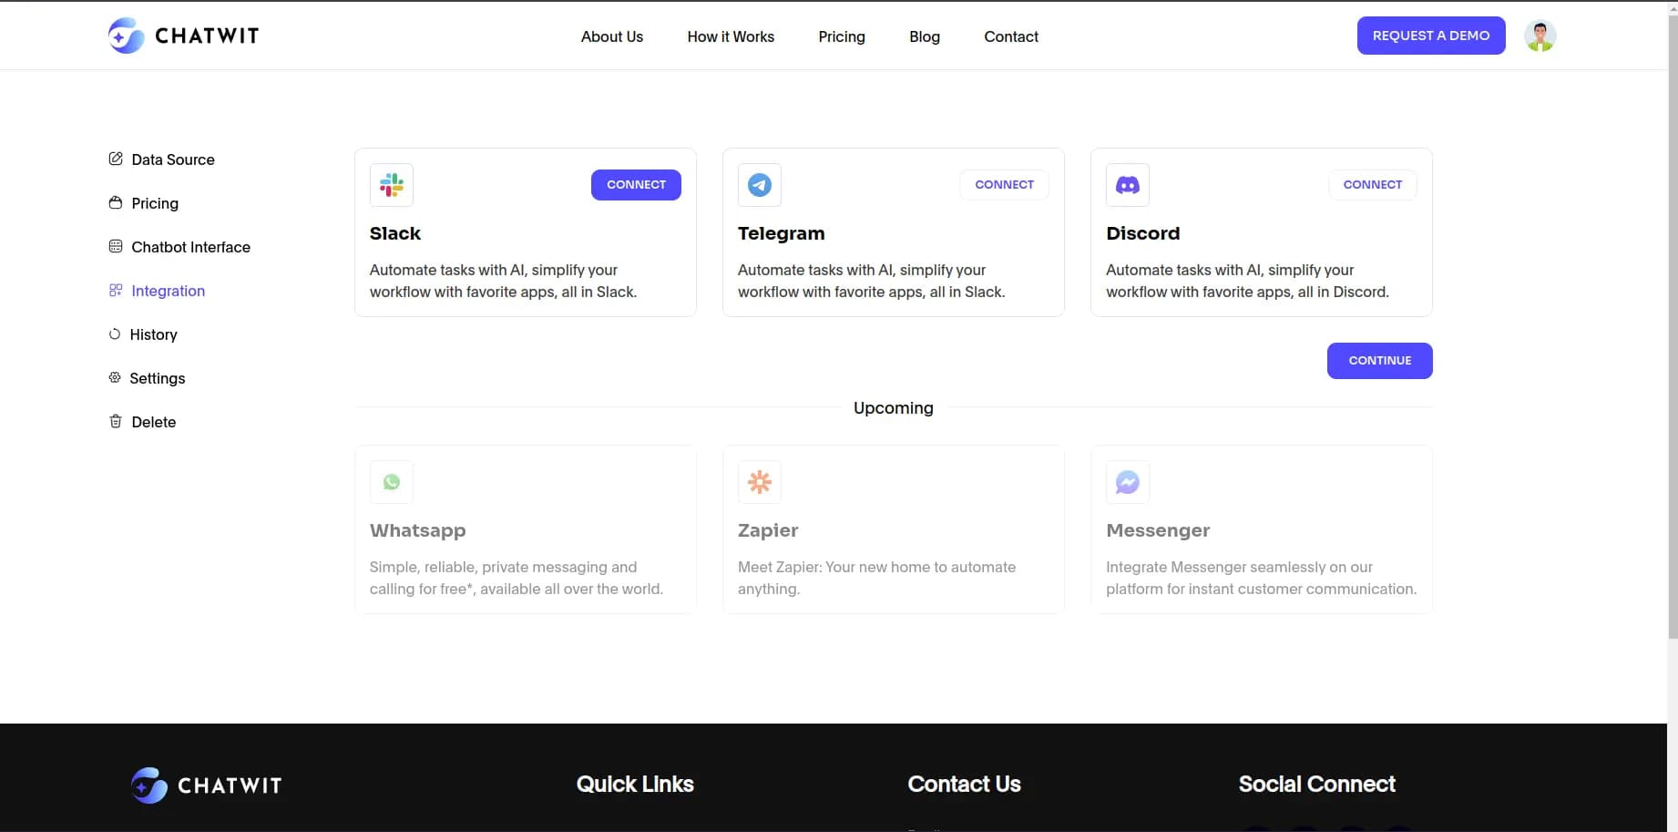1678x832 pixels.
Task: Click the Request a Demo button
Action: tap(1431, 36)
